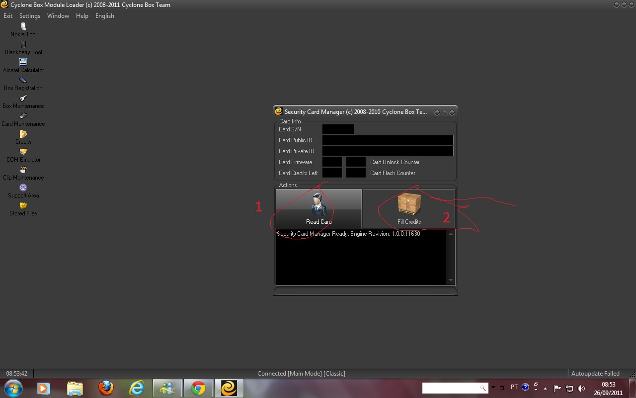Click the Read Card action button
This screenshot has width=636, height=398.
318,208
